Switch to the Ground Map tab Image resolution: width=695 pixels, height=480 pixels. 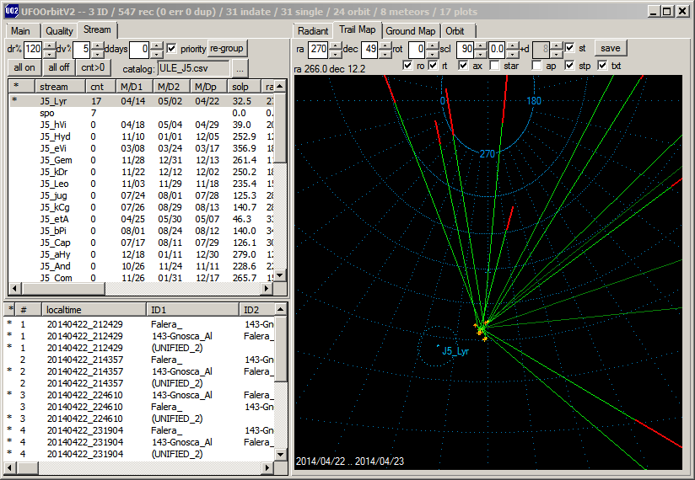point(411,31)
